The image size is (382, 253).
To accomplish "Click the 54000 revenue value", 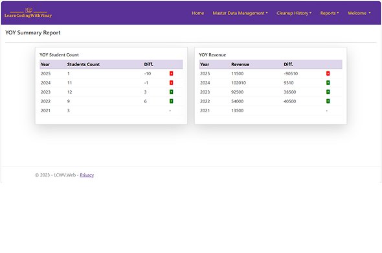I will pos(237,101).
